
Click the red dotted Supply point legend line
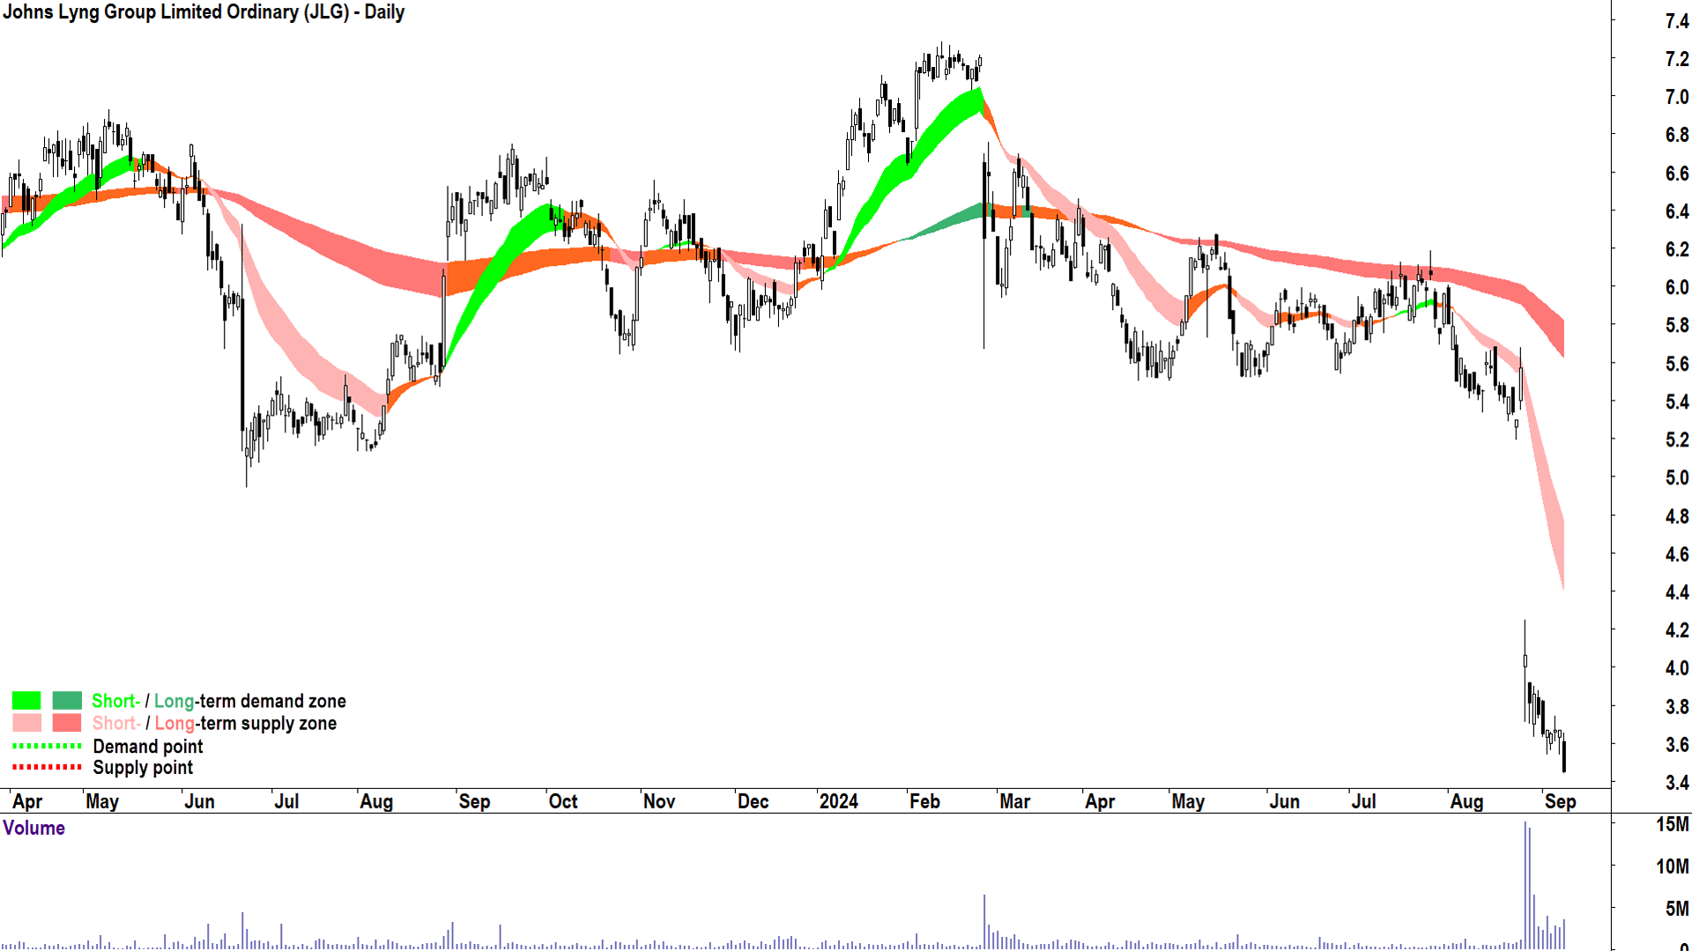click(47, 767)
